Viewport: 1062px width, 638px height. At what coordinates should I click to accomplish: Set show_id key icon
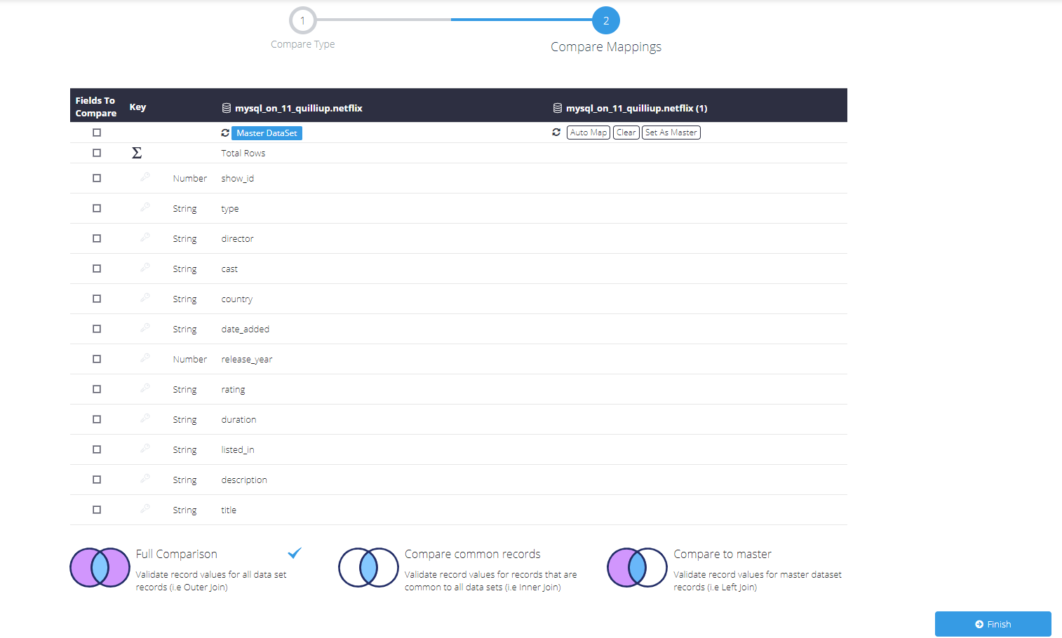pyautogui.click(x=145, y=177)
